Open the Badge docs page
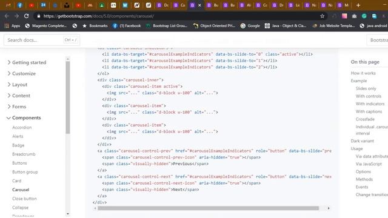 [18, 145]
